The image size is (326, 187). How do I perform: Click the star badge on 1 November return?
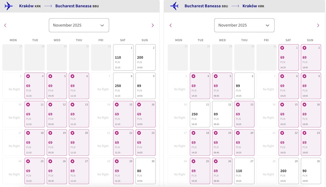click(x=282, y=48)
